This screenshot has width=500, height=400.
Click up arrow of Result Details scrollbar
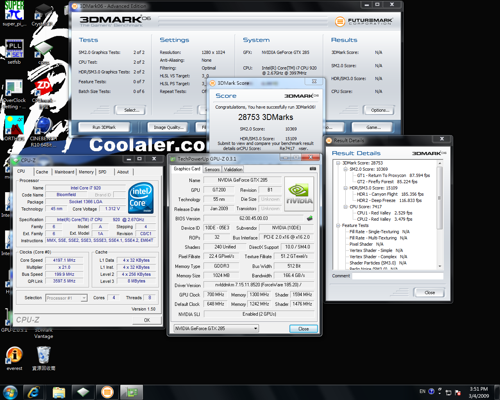coord(440,163)
